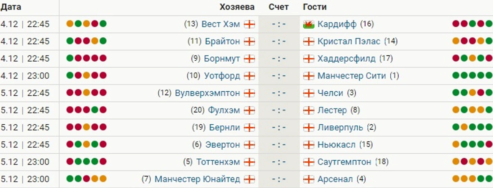Screen dimensions: 493x188
Task: Click the England flag next to Арсенал
Action: [x=309, y=179]
